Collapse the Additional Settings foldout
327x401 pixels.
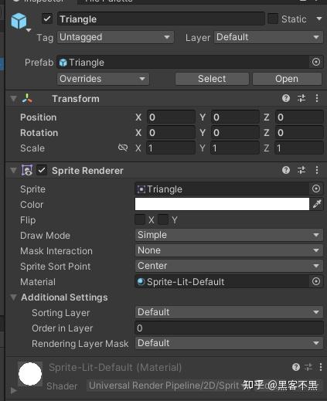tap(13, 297)
